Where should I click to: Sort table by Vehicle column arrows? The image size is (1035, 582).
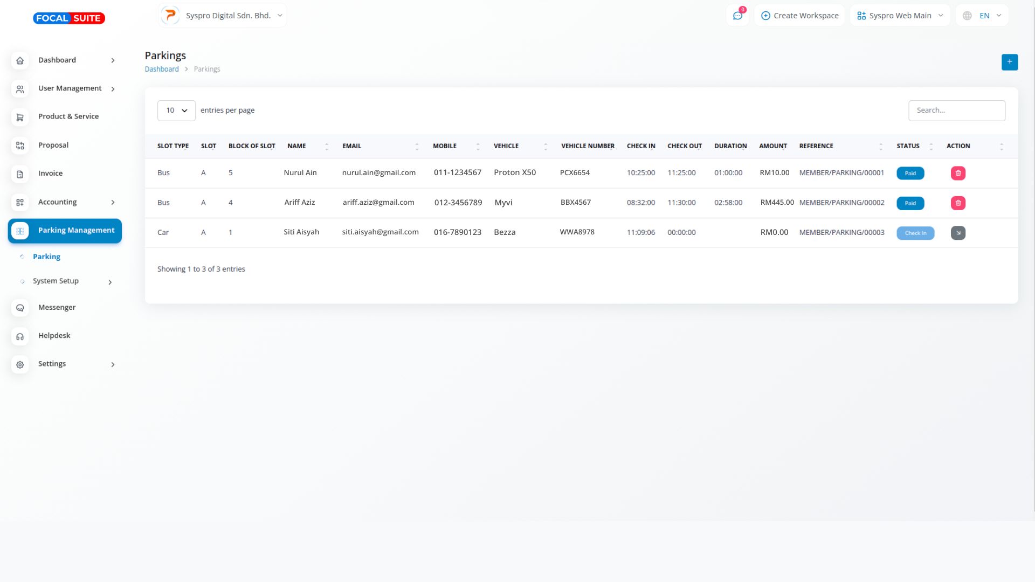[x=546, y=146]
